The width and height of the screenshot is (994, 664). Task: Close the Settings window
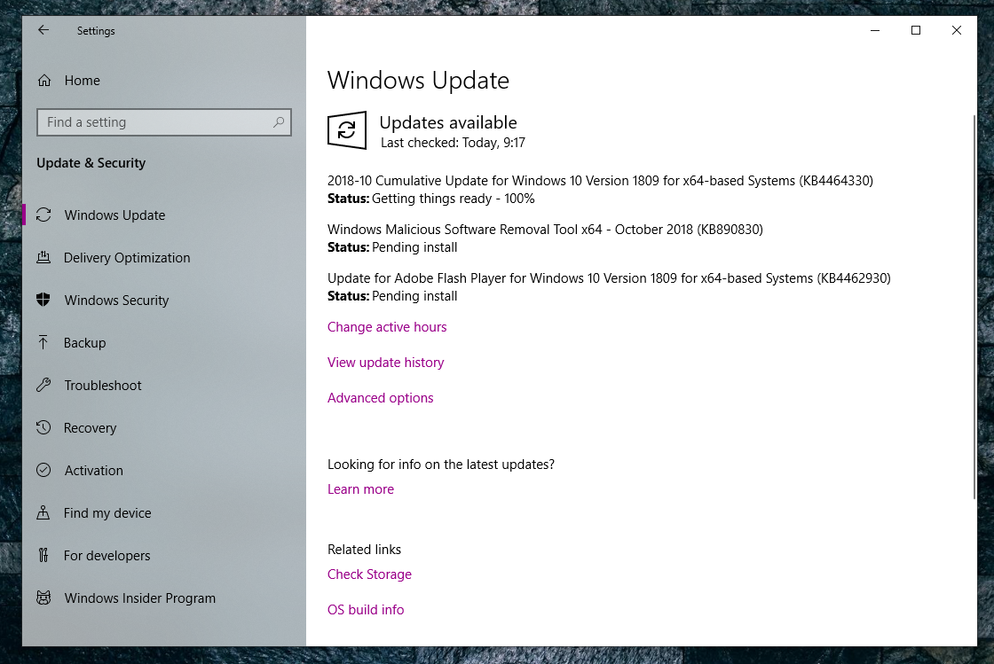click(x=957, y=30)
